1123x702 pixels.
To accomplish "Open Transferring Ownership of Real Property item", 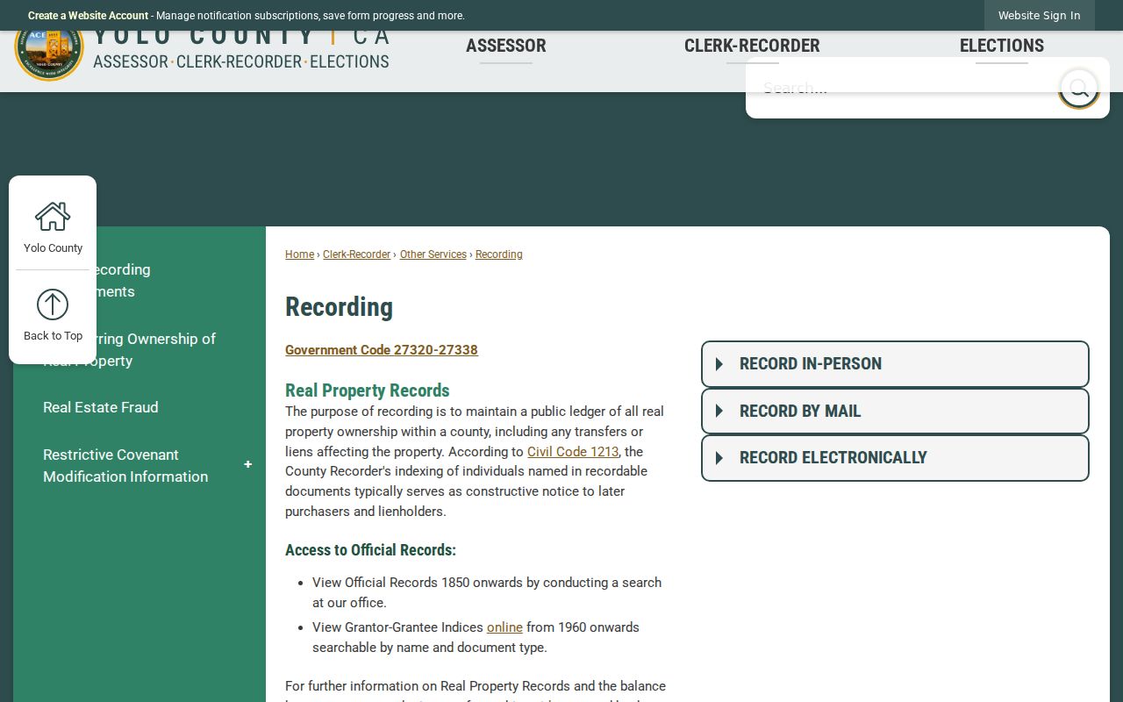I will 129,350.
